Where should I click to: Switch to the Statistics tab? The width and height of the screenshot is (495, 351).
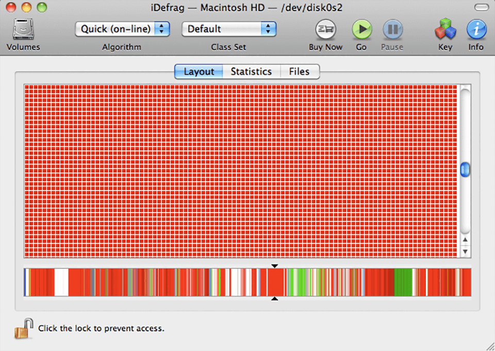coord(251,72)
